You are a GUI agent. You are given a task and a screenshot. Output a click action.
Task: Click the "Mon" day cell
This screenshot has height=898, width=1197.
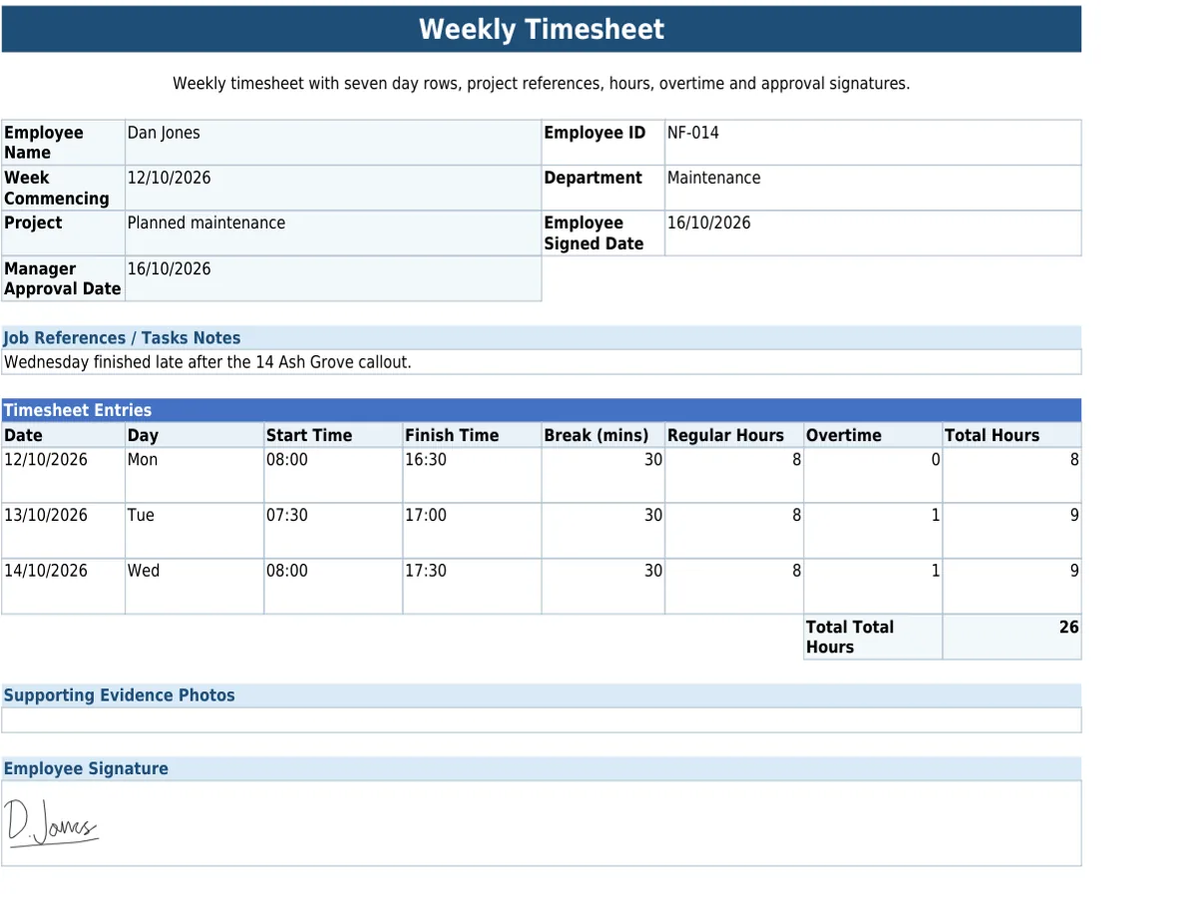point(195,475)
